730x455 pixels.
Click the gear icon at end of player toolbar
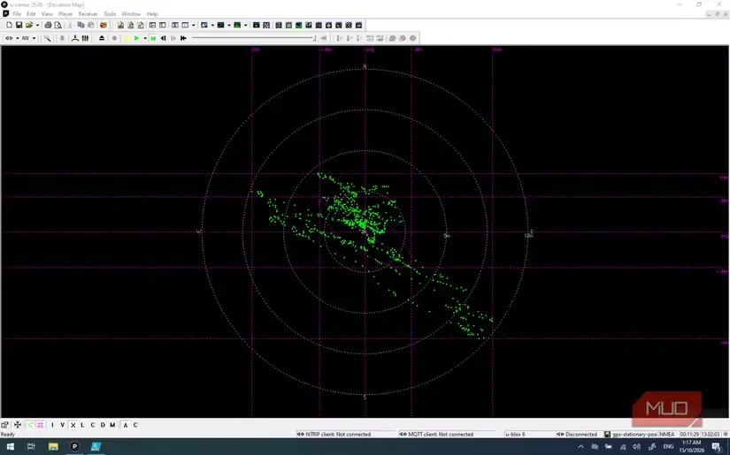[413, 38]
